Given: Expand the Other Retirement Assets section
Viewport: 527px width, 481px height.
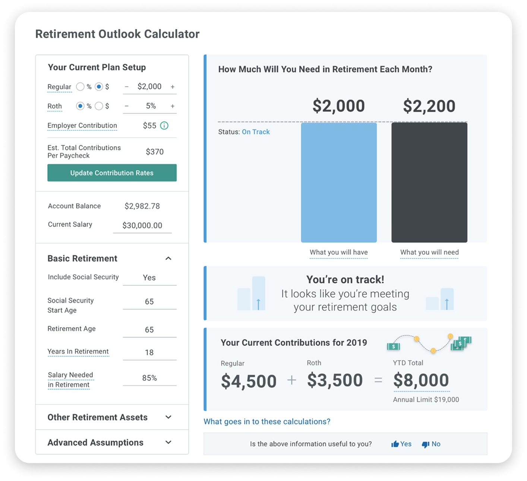Looking at the screenshot, I should click(168, 417).
